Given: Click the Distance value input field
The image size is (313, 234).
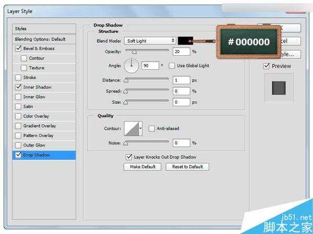Looking at the screenshot, I should [x=182, y=80].
